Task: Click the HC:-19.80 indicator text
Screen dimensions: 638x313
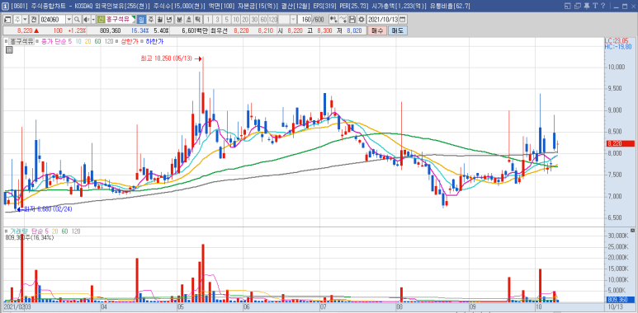Action: click(x=618, y=47)
